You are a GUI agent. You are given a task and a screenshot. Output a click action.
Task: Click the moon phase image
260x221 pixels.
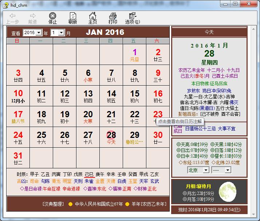(228, 192)
